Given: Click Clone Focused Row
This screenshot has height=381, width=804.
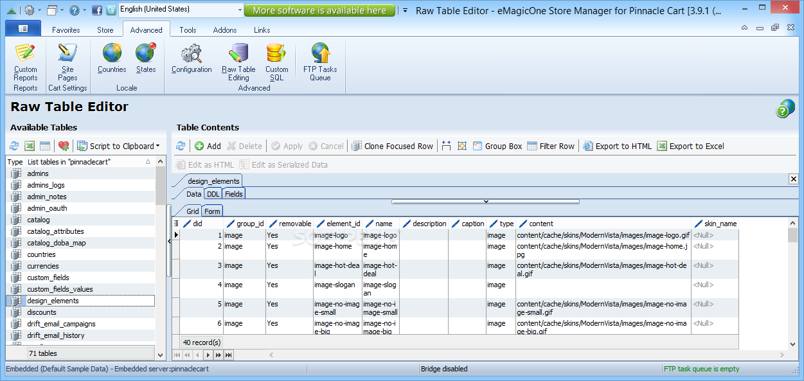Looking at the screenshot, I should coord(393,146).
